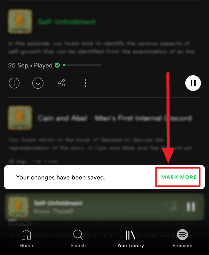Tap the mini player artwork thumbnail
Image resolution: width=209 pixels, height=255 pixels.
[x=18, y=207]
